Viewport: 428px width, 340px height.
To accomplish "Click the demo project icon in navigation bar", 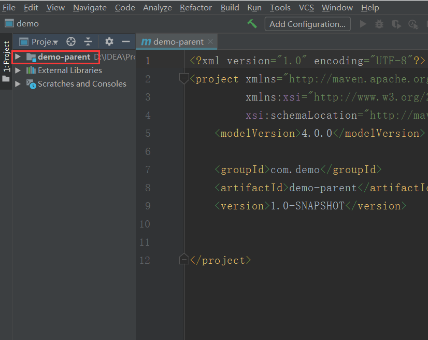I will tap(9, 23).
